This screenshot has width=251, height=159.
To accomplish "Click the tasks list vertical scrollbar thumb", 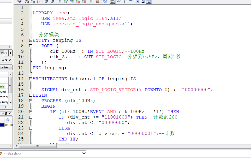I will tap(10, 85).
